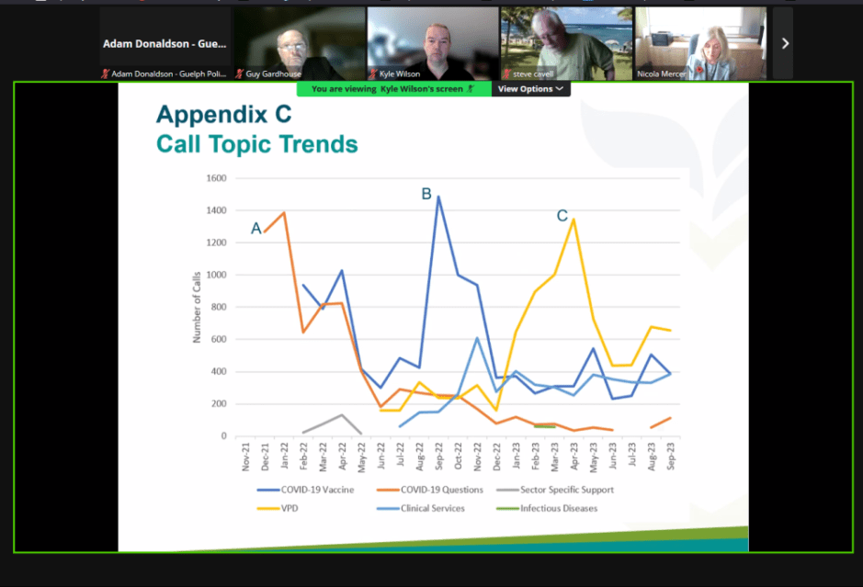The image size is (863, 587).
Task: Click the COVID-19 Questions legend entry
Action: tap(418, 490)
